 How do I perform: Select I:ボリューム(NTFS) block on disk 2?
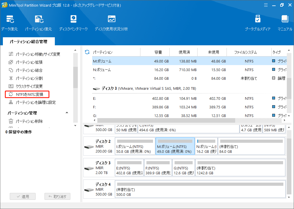(135, 146)
